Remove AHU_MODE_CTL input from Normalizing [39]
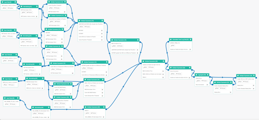The height and width of the screenshot is (120, 259). pyautogui.click(x=48, y=117)
